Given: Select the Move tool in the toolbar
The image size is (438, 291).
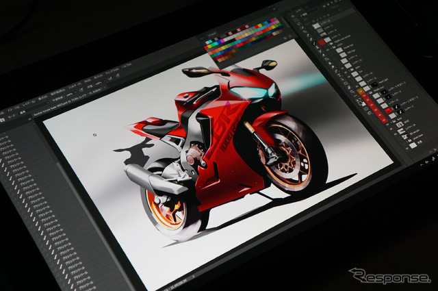Looking at the screenshot, I should coord(293,16).
